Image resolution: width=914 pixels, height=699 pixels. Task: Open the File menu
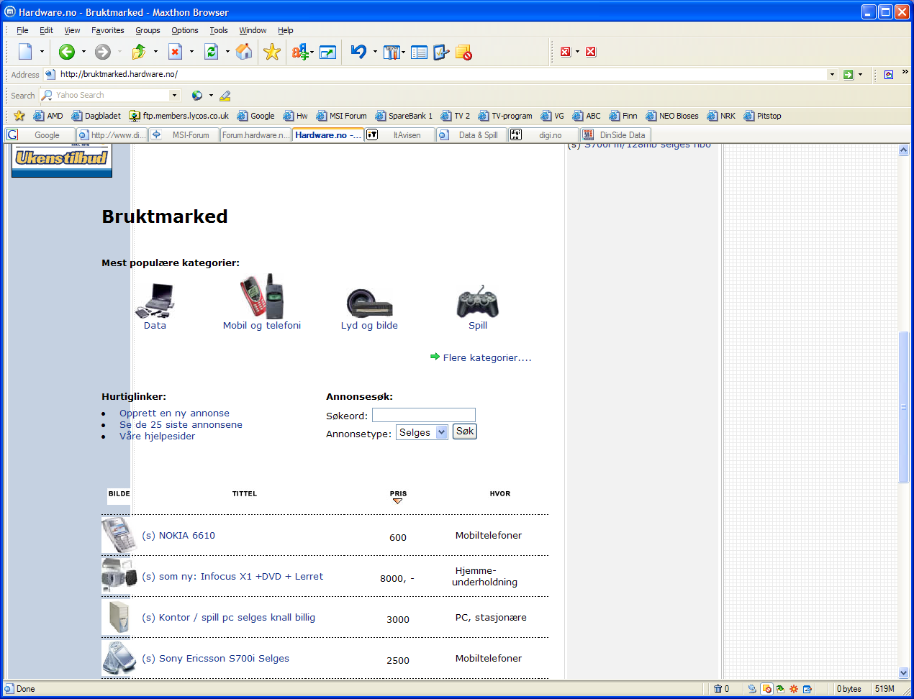tap(22, 30)
